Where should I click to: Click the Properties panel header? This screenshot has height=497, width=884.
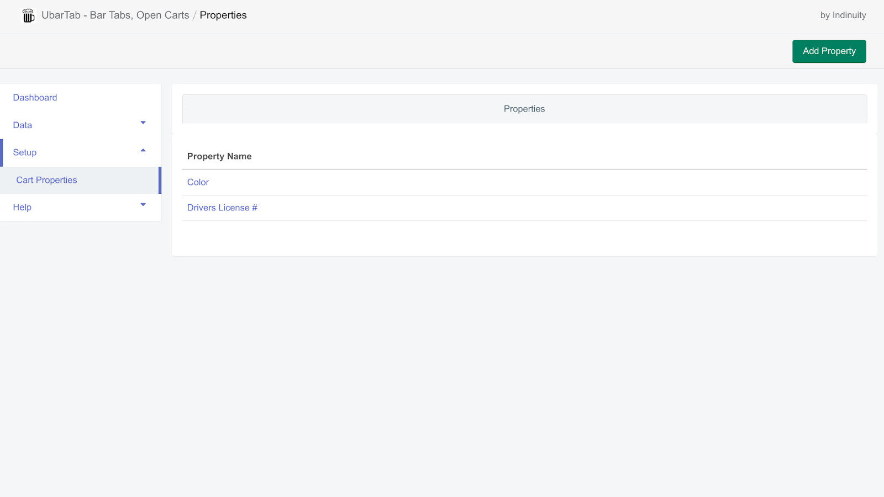click(x=524, y=109)
